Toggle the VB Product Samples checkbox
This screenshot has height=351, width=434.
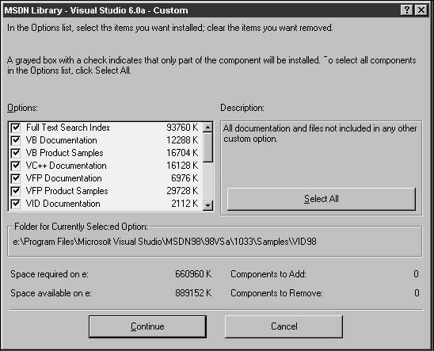16,153
